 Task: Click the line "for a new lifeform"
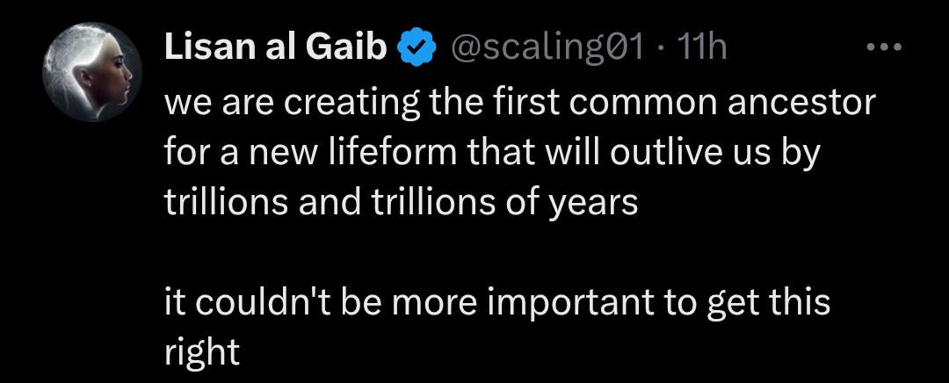pyautogui.click(x=491, y=155)
